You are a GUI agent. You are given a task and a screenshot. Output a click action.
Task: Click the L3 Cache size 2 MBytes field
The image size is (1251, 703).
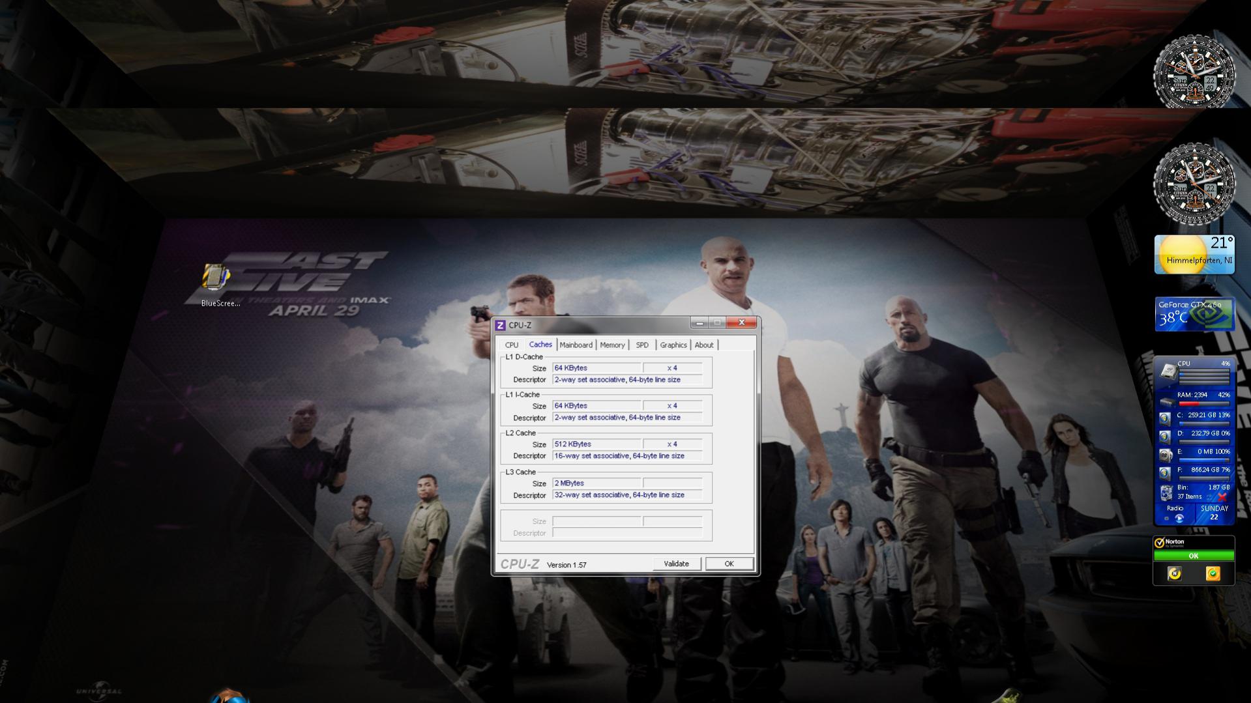pos(597,483)
